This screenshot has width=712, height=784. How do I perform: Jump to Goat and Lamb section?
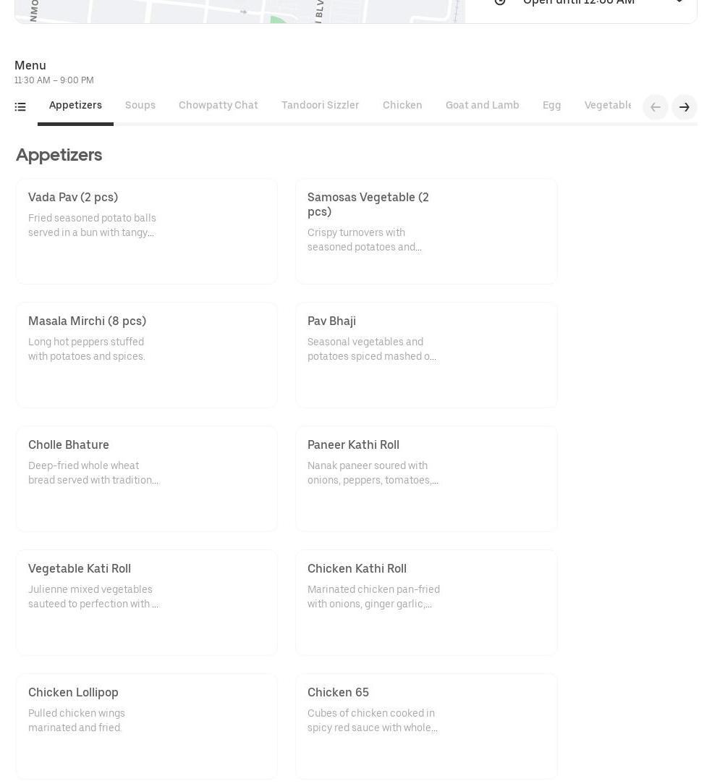(x=482, y=106)
